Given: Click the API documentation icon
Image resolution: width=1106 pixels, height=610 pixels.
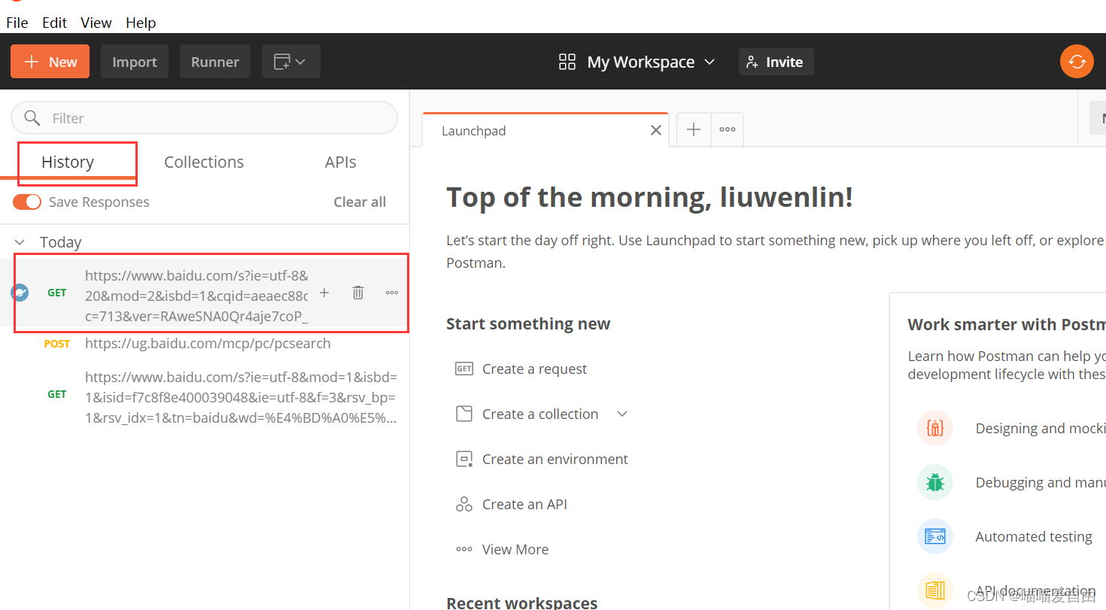Looking at the screenshot, I should [x=935, y=590].
